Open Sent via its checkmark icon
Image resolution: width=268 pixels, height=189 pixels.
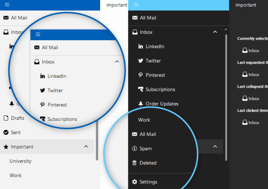(x=6, y=132)
